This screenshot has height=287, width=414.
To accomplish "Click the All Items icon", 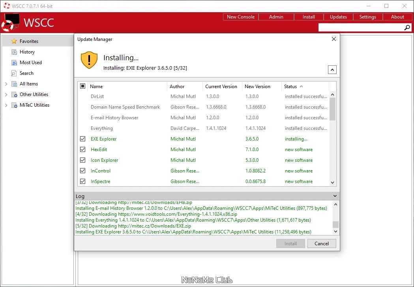I will 14,84.
